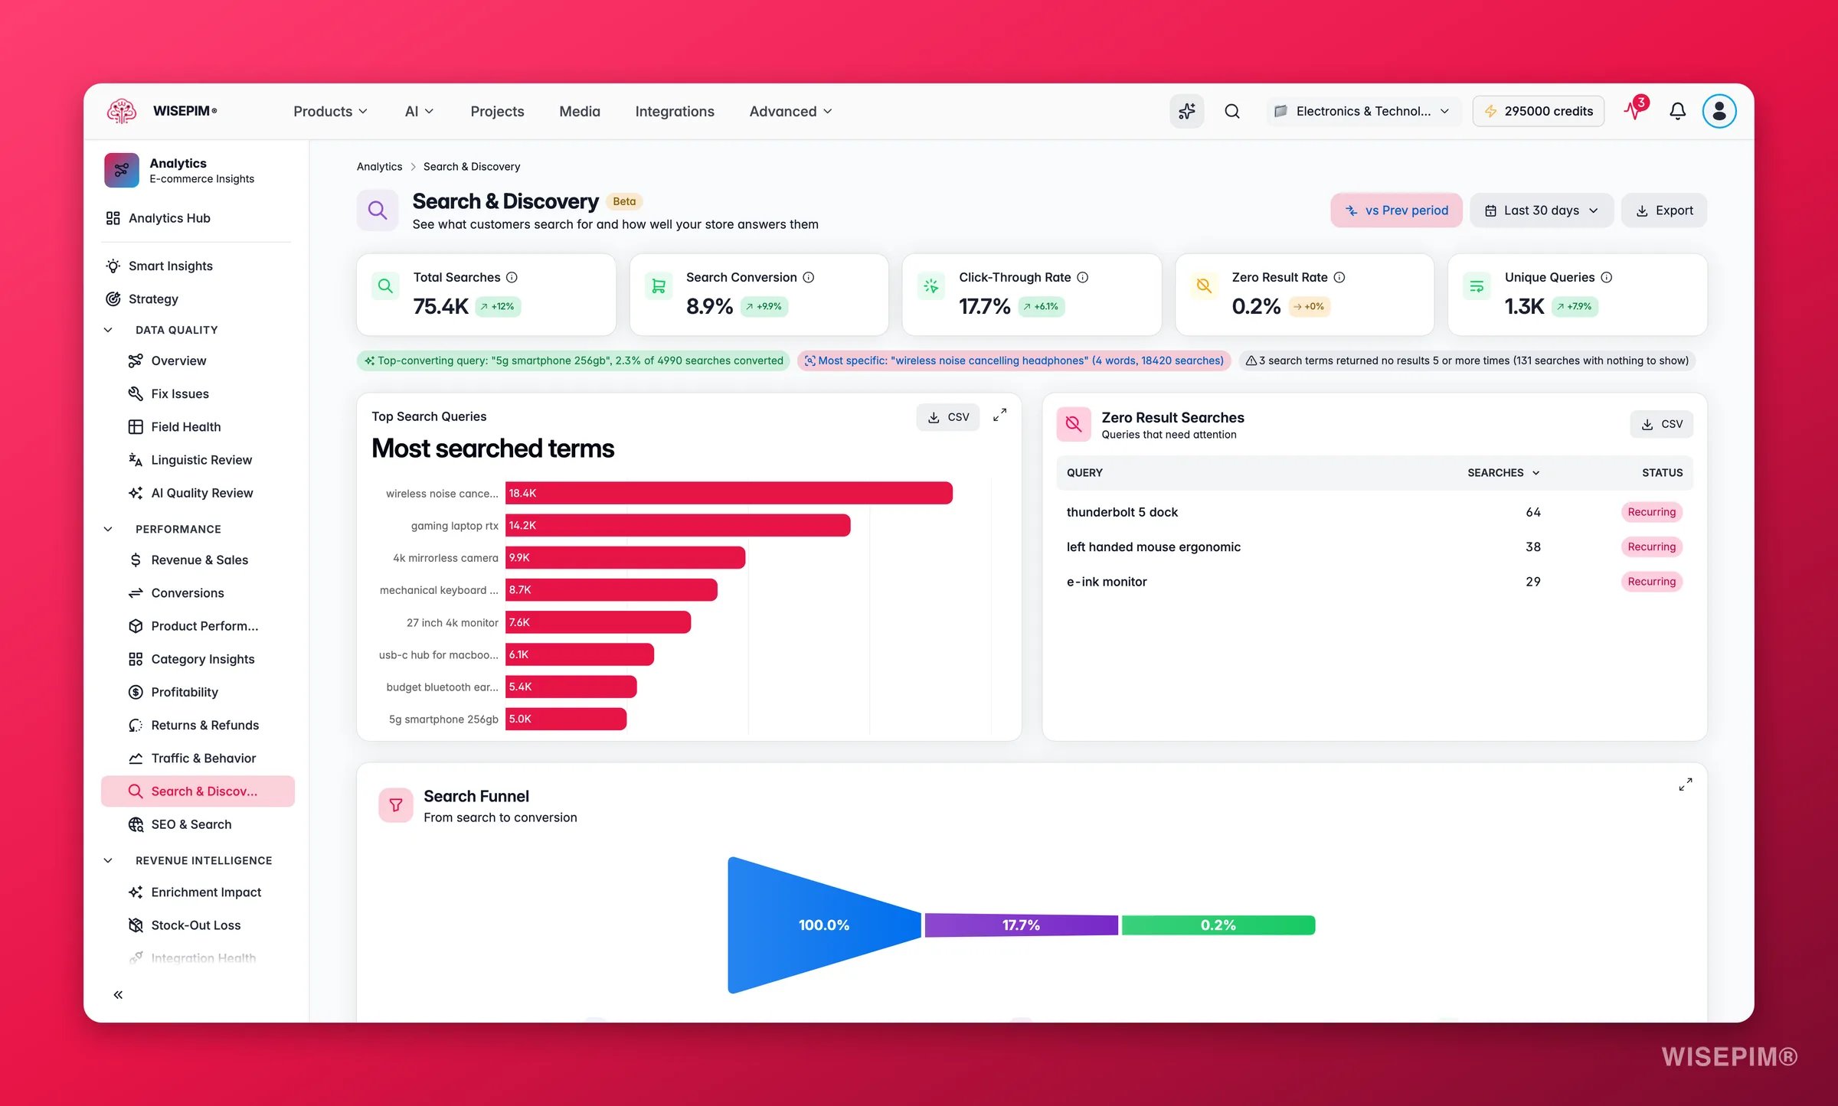This screenshot has height=1106, width=1838.
Task: Click the Analytics module icon in sidebar
Action: (x=122, y=170)
